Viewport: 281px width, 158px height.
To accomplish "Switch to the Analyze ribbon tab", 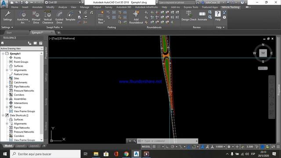I will 62,7.
